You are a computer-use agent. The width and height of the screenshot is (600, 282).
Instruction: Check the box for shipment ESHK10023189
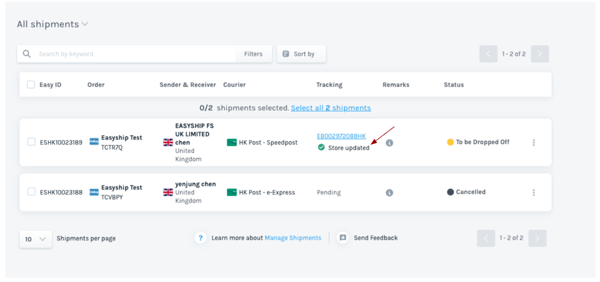click(x=31, y=142)
